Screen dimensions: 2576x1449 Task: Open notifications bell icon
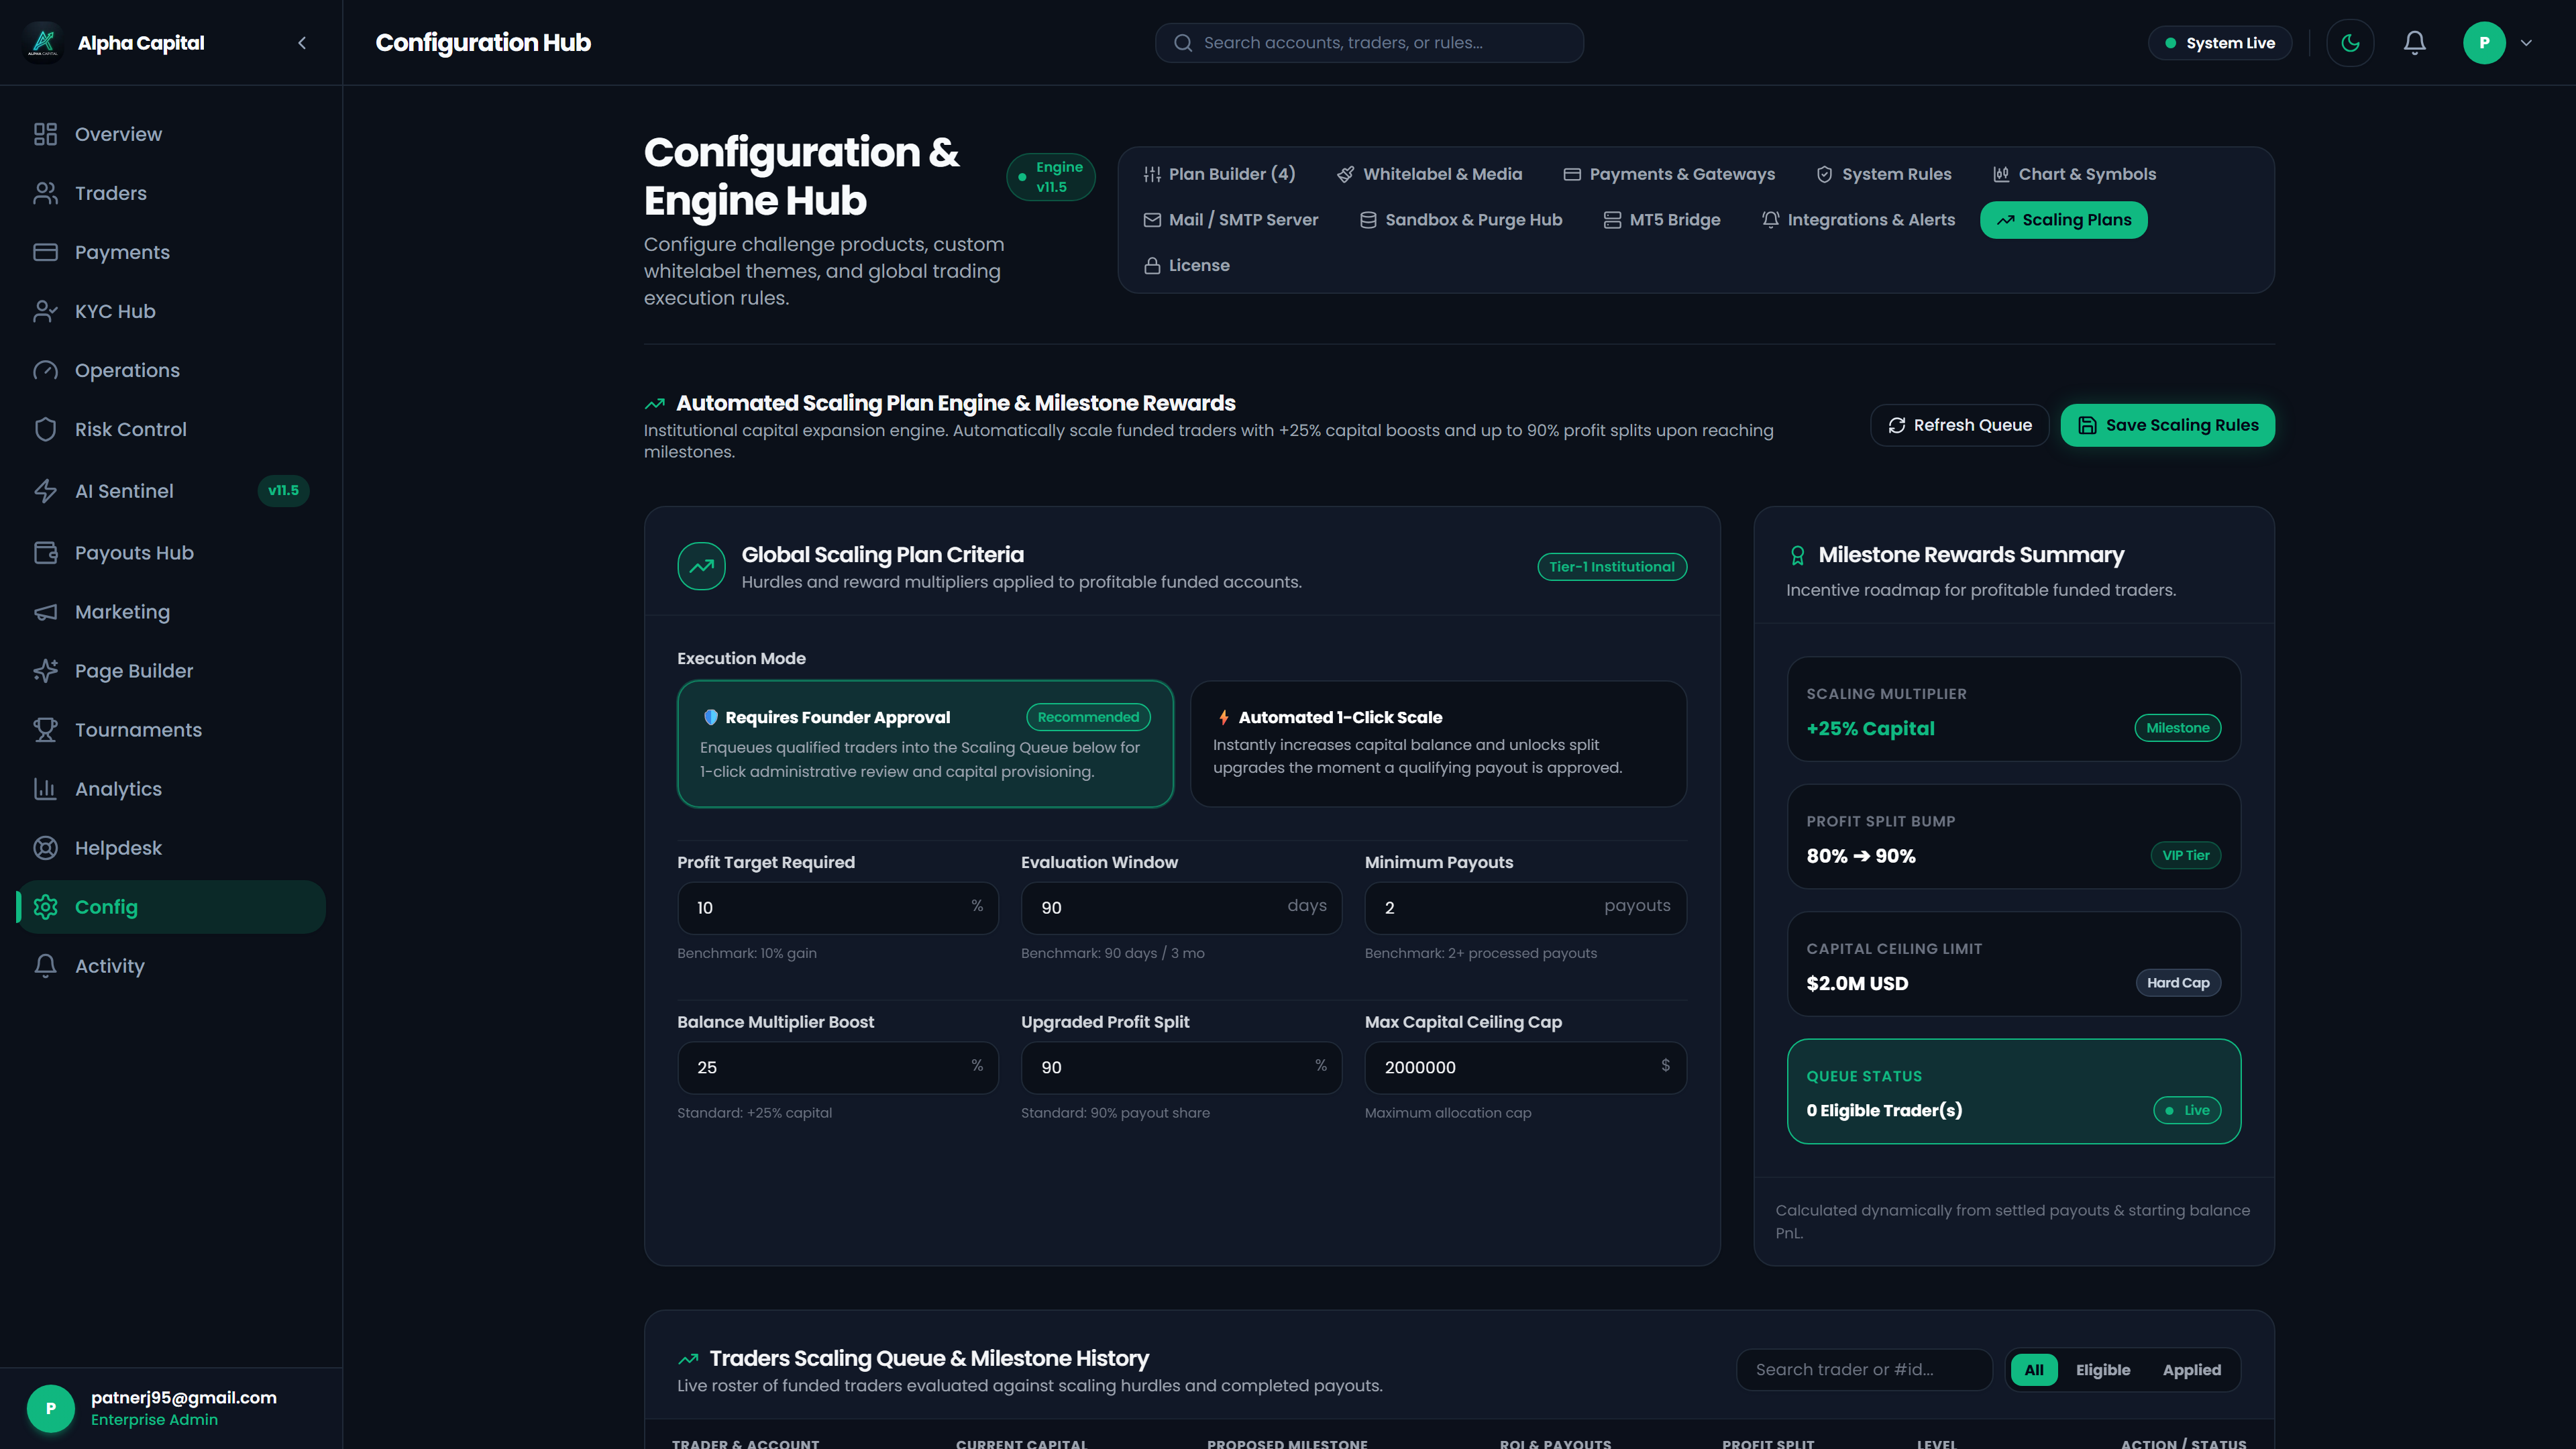[2415, 43]
